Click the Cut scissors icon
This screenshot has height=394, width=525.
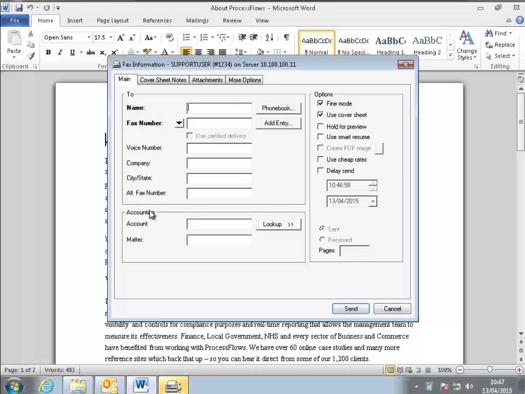(x=31, y=34)
